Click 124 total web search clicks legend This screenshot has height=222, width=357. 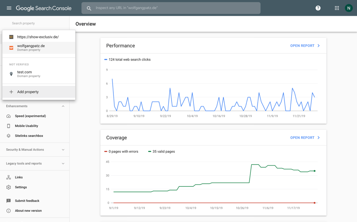click(x=127, y=59)
